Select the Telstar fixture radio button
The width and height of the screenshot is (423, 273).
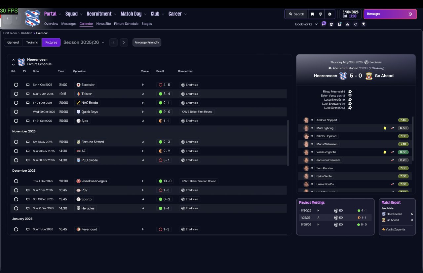point(16,94)
